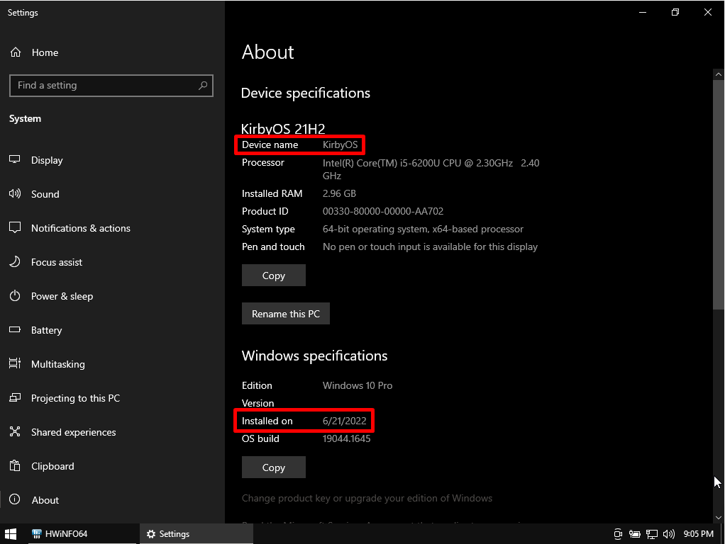The width and height of the screenshot is (725, 544).
Task: Focus the Find a setting box
Action: (x=111, y=86)
